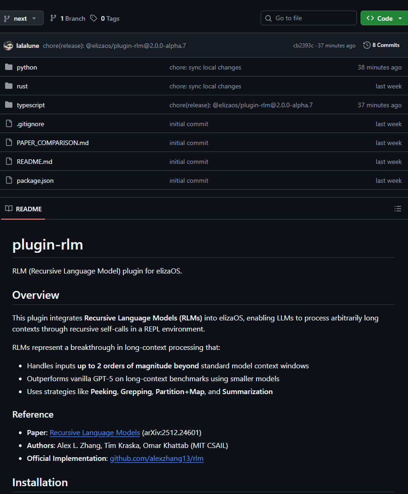Open the package.json file
Viewport: 408px width, 494px height.
[35, 181]
